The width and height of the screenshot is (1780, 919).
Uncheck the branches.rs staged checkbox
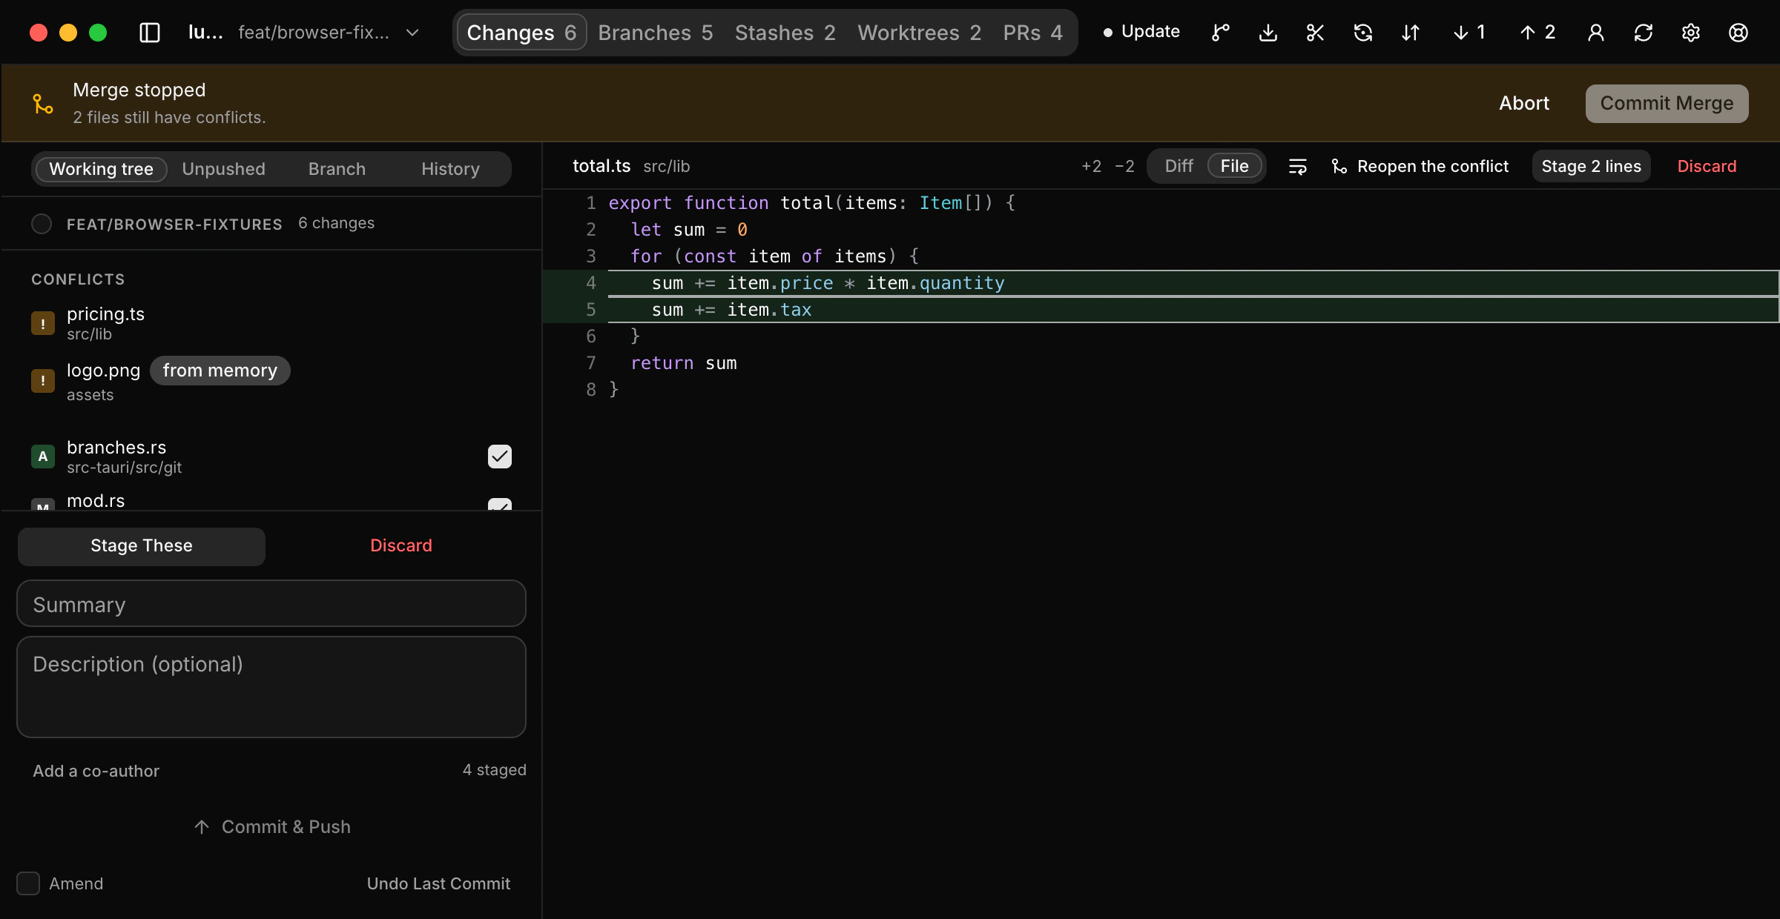(x=500, y=457)
